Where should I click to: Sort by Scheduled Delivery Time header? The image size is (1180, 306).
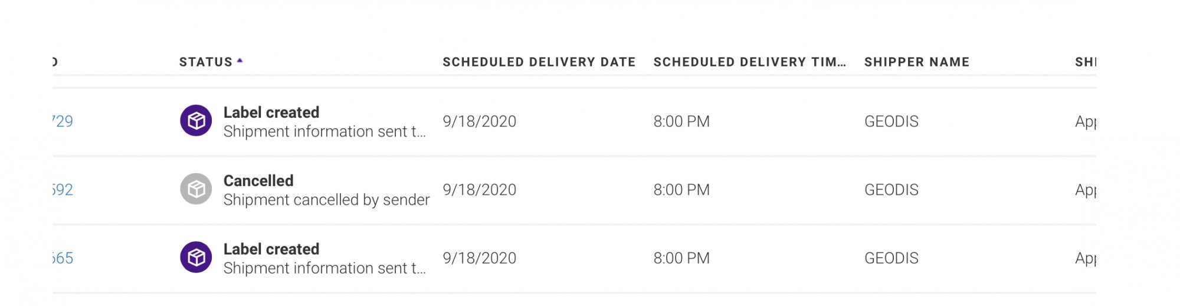point(750,62)
